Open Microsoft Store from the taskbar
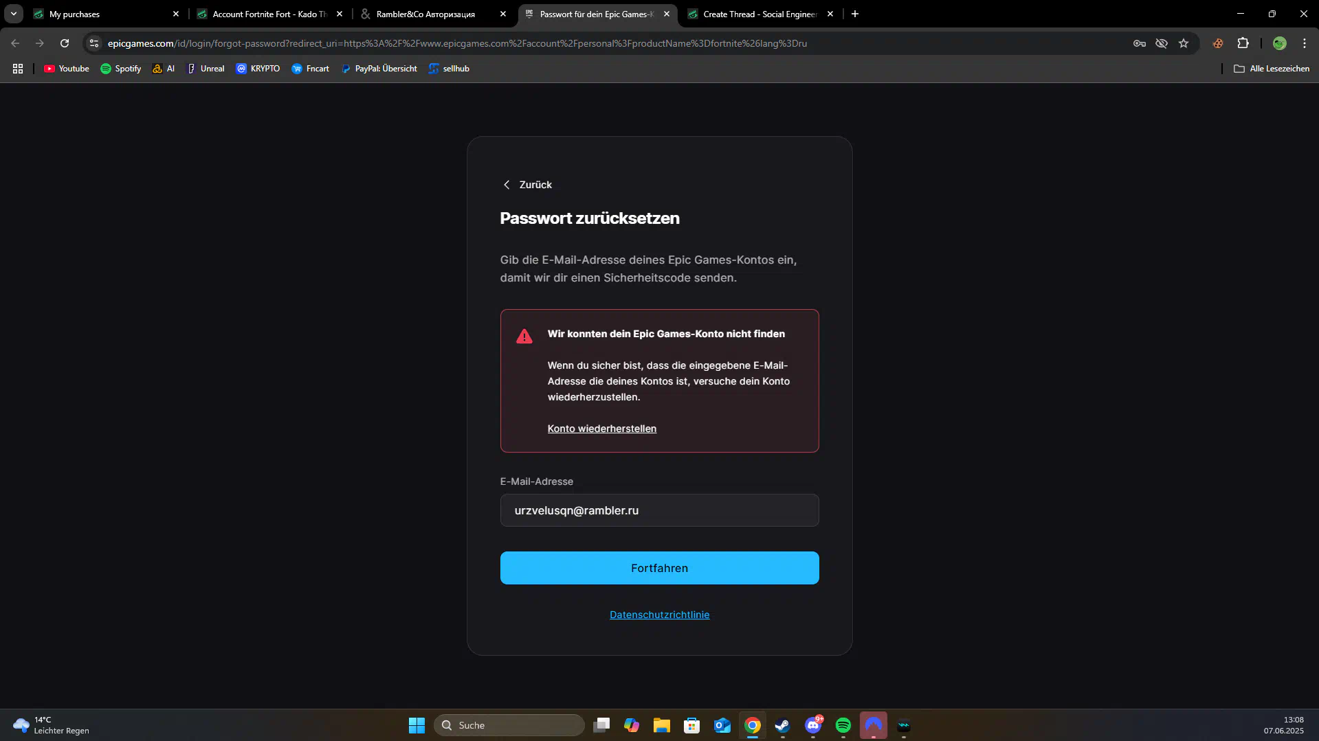Image resolution: width=1319 pixels, height=741 pixels. click(692, 725)
